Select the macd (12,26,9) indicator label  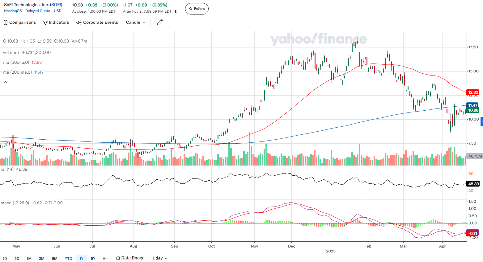tap(15, 203)
